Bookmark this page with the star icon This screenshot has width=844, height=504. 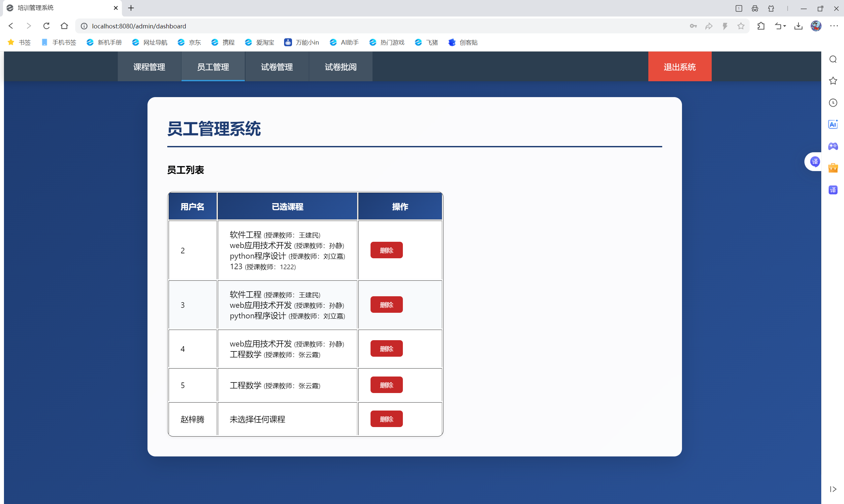[741, 26]
